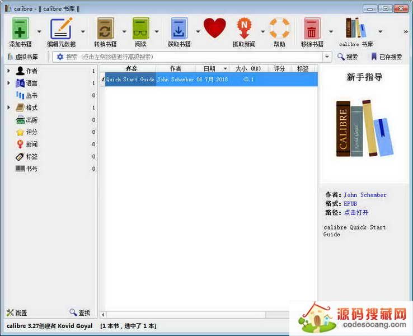Click the 转换书籍 convert books icon
This screenshot has width=413, height=336.
[x=105, y=29]
